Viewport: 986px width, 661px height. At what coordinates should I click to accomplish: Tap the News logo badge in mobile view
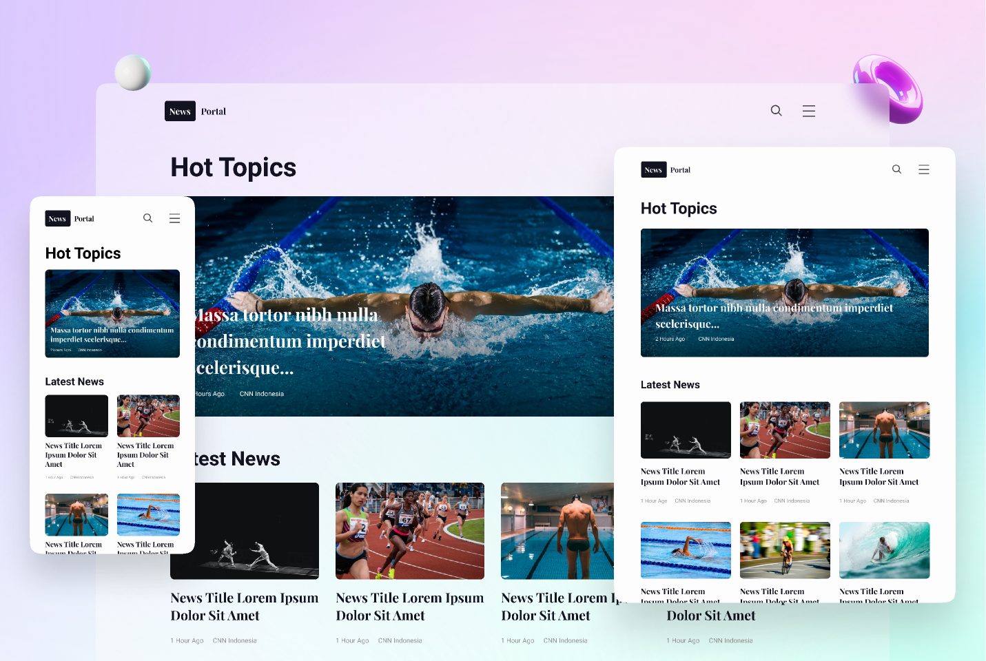pos(57,219)
